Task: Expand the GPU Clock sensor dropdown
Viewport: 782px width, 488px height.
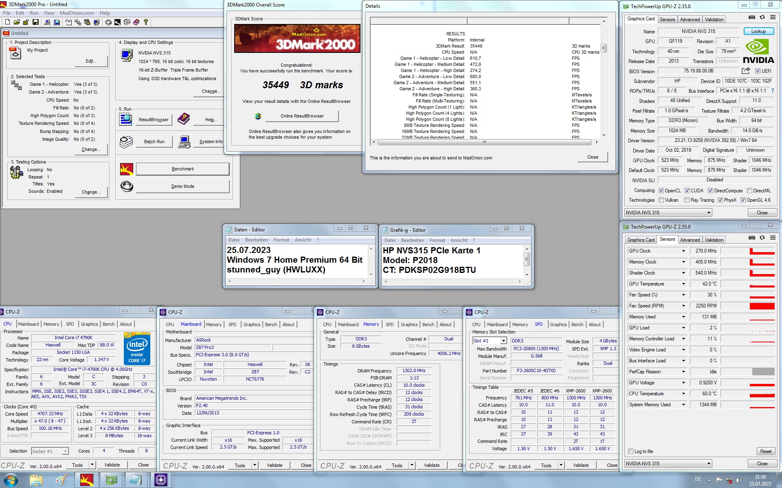Action: coord(683,251)
